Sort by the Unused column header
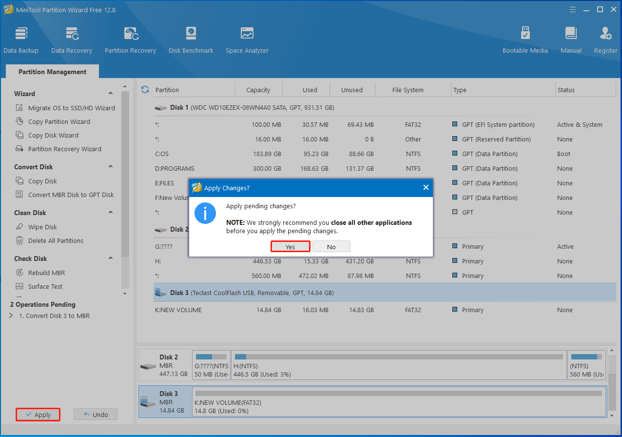The height and width of the screenshot is (437, 622). click(352, 90)
